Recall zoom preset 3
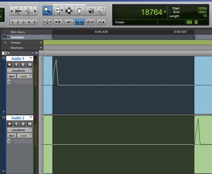Screen dimensions: 212x174 click(x=23, y=22)
